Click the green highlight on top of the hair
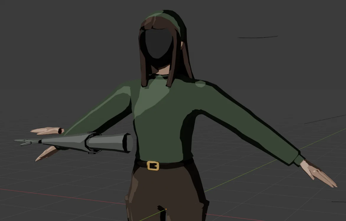This screenshot has height=221, width=346. [160, 15]
